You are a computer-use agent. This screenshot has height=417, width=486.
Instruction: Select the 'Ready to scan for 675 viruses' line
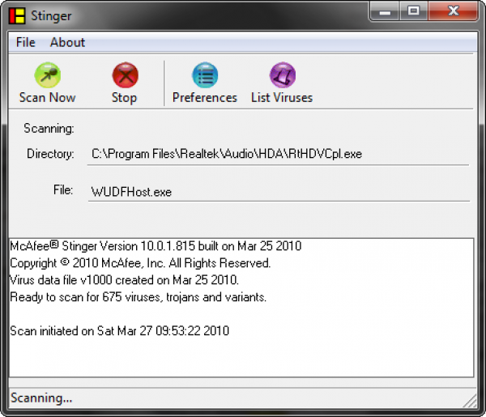click(139, 297)
